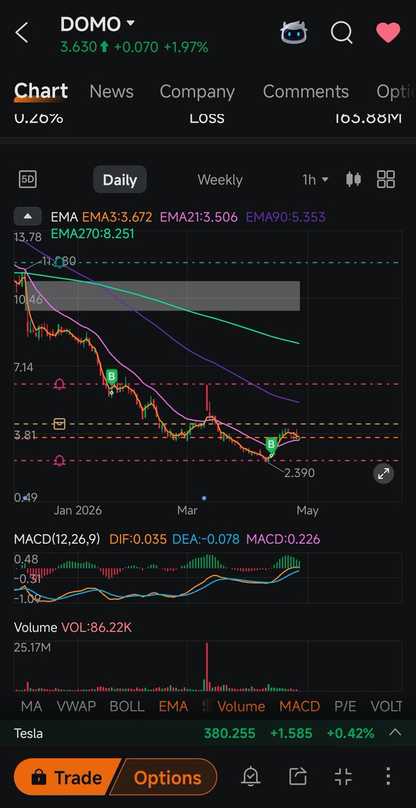
Task: Tap the lower price alert bell icon
Action: point(59,461)
